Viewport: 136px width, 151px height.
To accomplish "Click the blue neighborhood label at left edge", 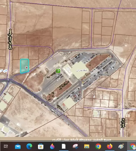I will (4, 71).
